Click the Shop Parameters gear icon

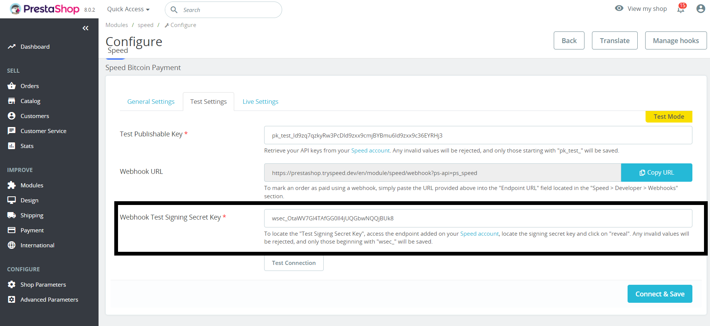[x=12, y=284]
